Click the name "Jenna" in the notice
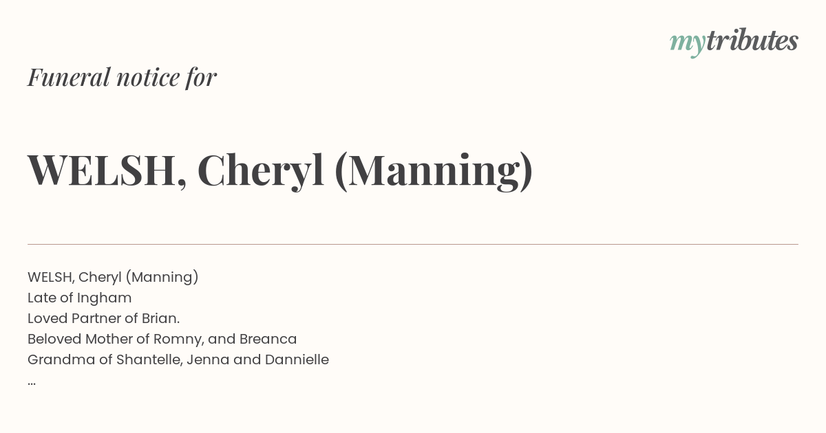Viewport: 826px width, 433px height. coord(209,359)
